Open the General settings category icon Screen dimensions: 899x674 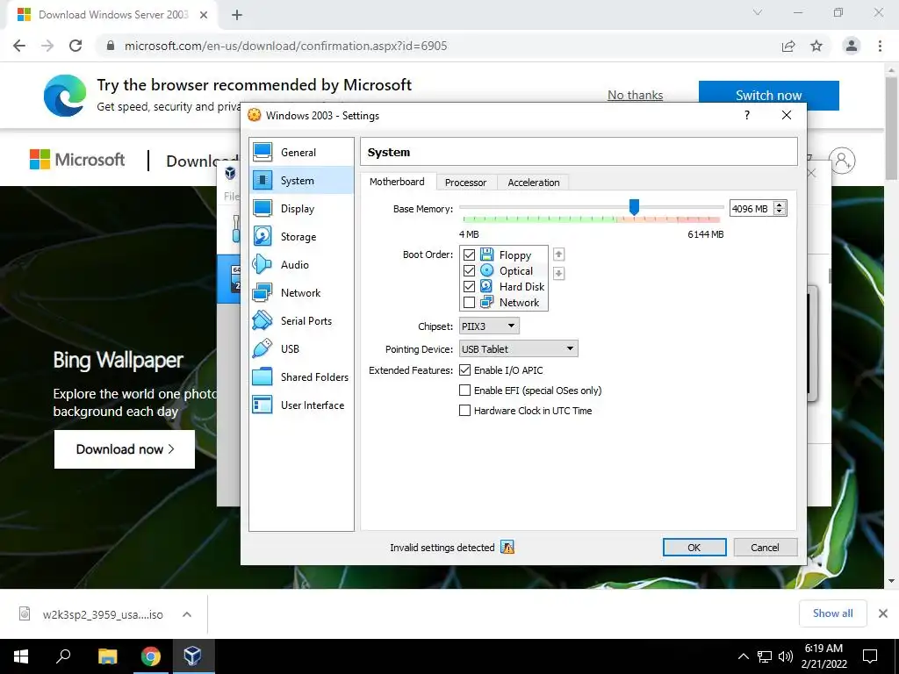(263, 152)
